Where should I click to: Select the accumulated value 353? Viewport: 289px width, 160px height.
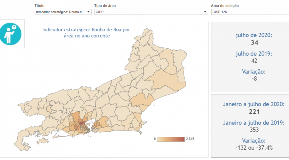pyautogui.click(x=254, y=130)
